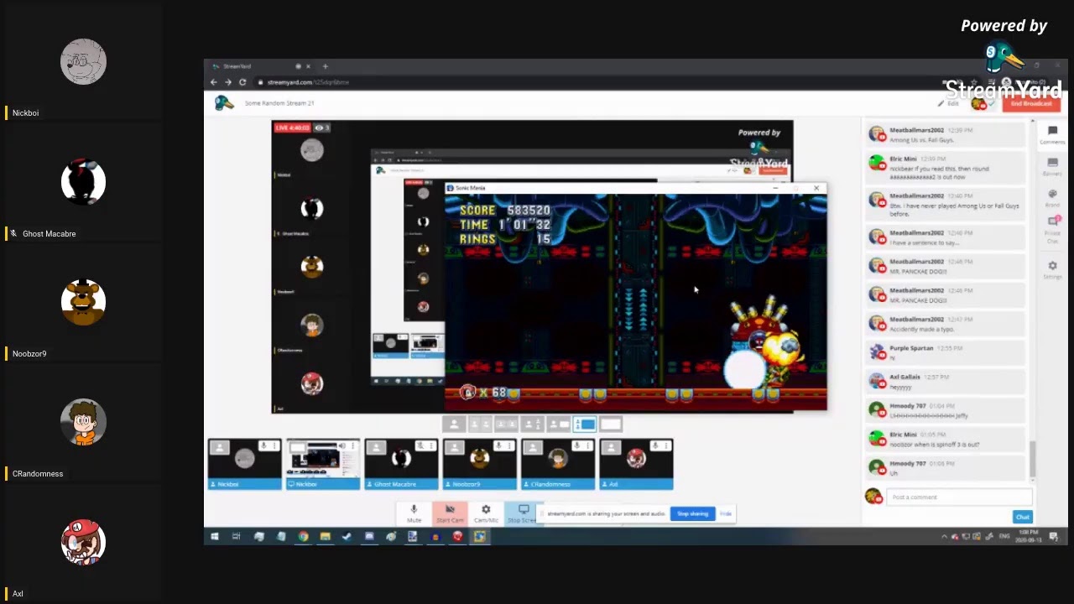Open a new Chrome tab

point(325,66)
